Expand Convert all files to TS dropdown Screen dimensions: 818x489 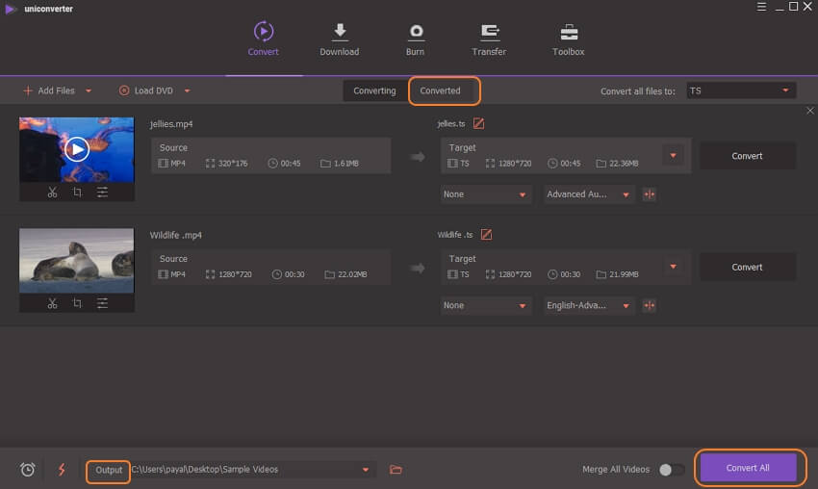point(740,90)
